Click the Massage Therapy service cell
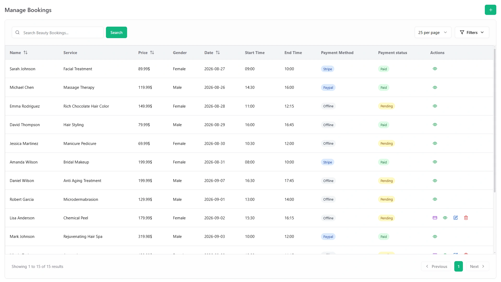The image size is (501, 282). click(x=79, y=87)
